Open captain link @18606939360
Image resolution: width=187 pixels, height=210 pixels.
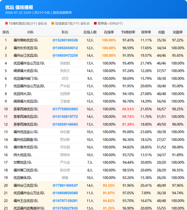(x=65, y=193)
